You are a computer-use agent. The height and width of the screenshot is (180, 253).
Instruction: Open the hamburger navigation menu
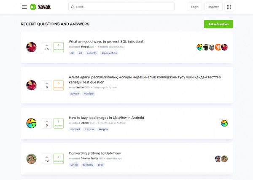[24, 7]
